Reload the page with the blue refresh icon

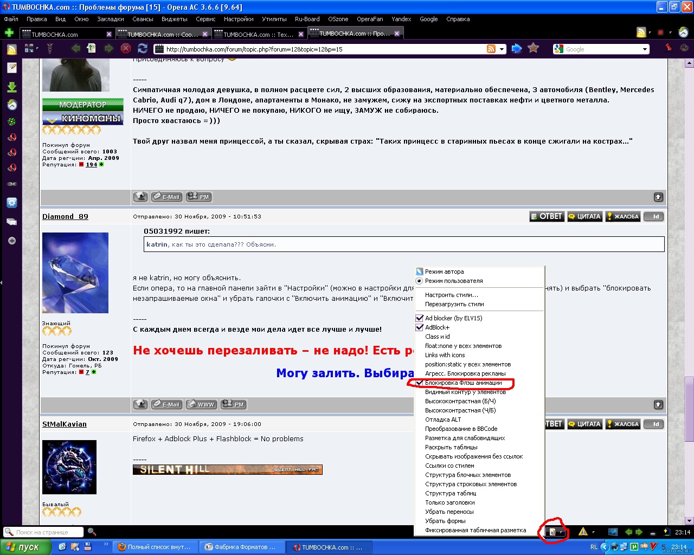[143, 48]
